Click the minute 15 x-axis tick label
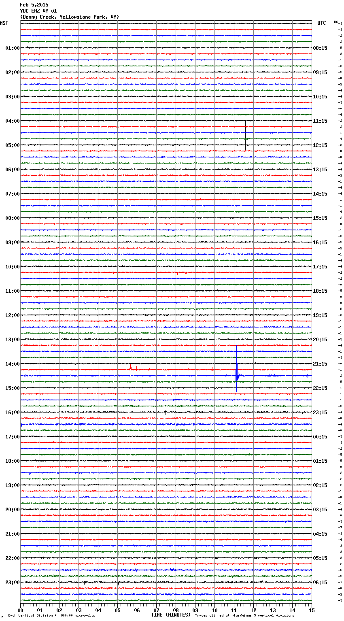The width and height of the screenshot is (344, 621). point(312,610)
